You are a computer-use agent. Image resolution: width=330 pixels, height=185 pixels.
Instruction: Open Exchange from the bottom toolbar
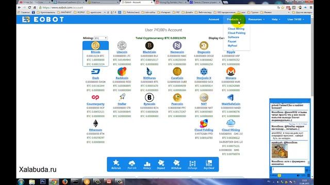point(192,164)
